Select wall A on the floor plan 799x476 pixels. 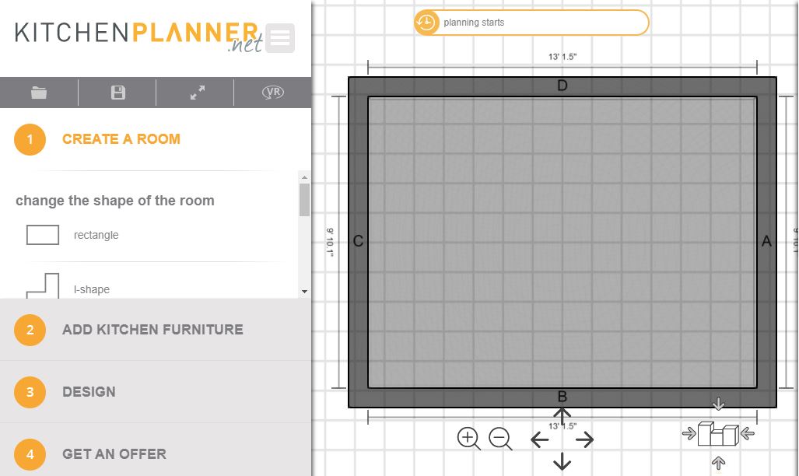click(766, 242)
